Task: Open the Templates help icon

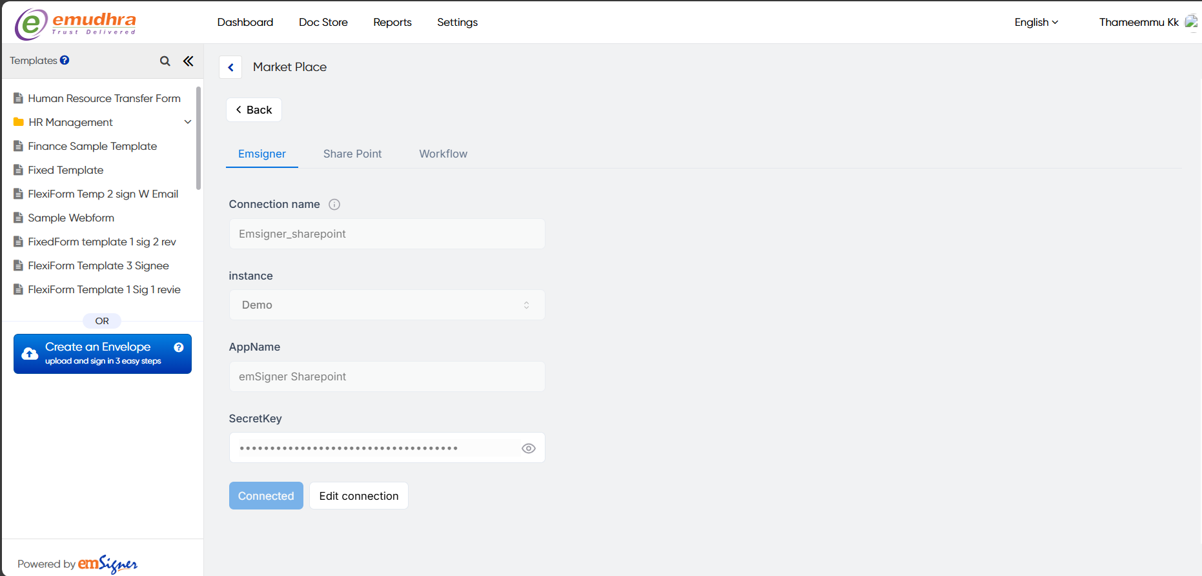Action: [65, 60]
